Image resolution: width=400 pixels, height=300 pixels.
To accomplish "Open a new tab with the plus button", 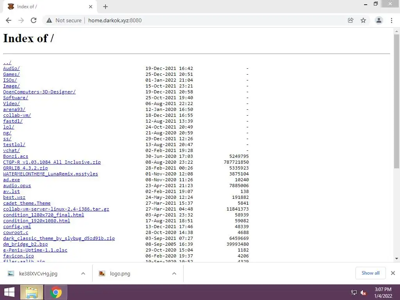I will [105, 7].
